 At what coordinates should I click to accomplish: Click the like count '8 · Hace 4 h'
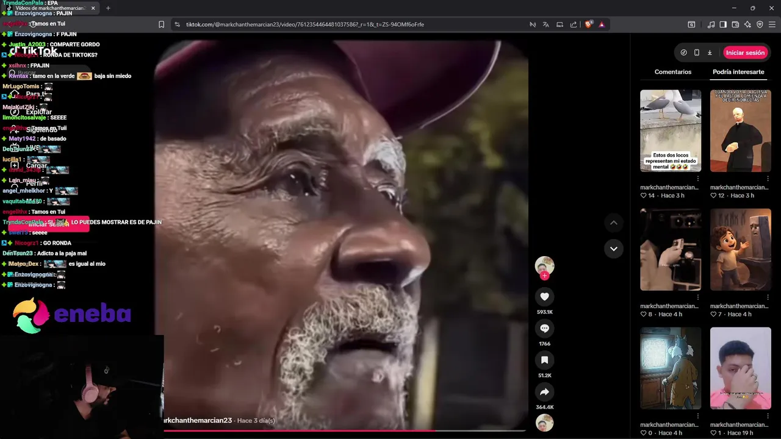point(661,315)
